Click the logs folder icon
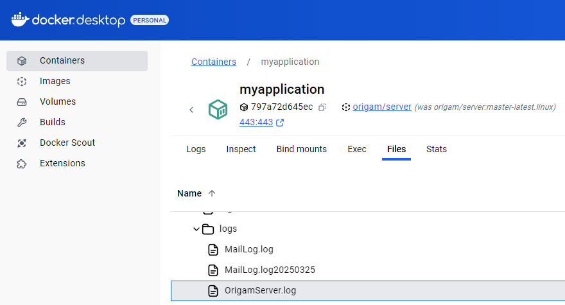 pos(208,229)
